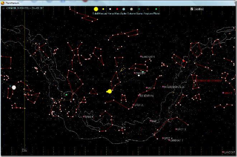Select the INTERCOSMOS 24 satellite label
Screen dimensions: 237x157
point(174,87)
